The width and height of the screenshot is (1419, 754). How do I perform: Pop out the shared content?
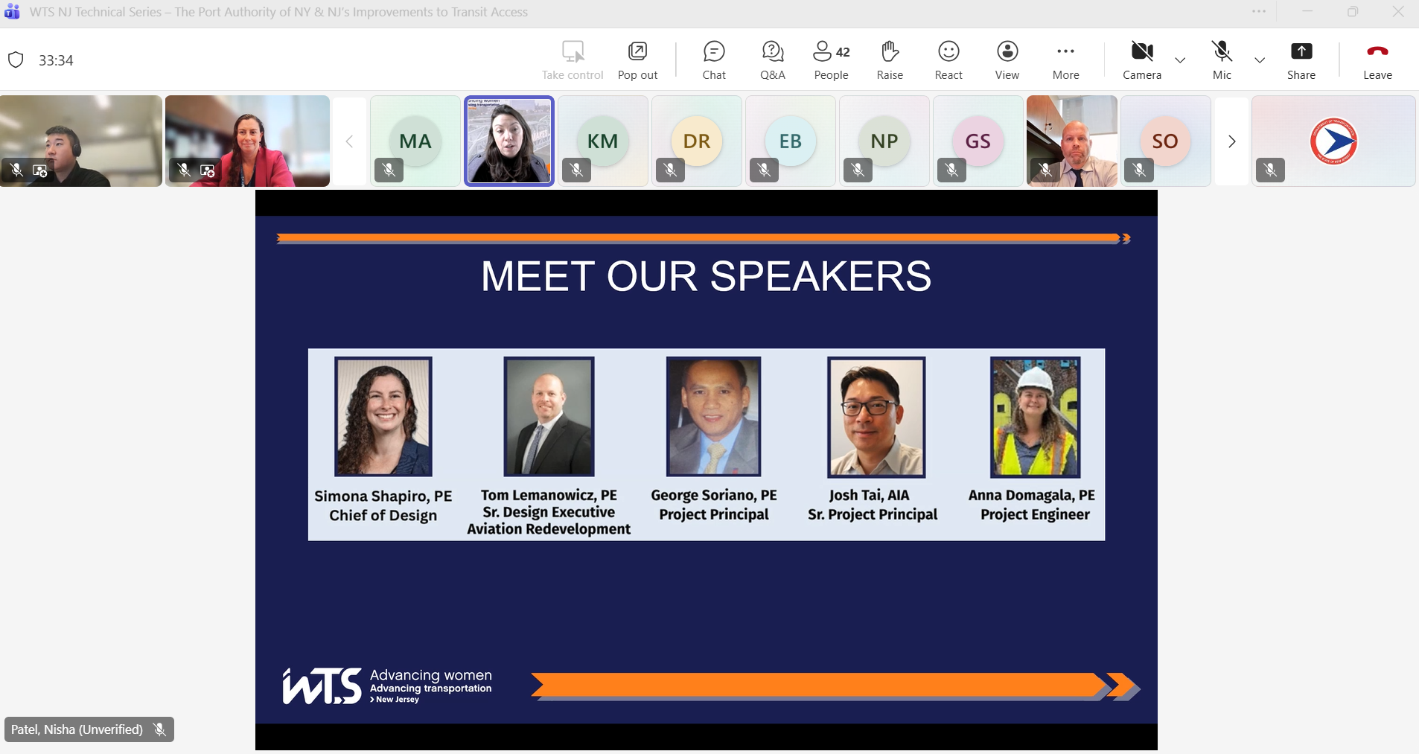pyautogui.click(x=637, y=60)
